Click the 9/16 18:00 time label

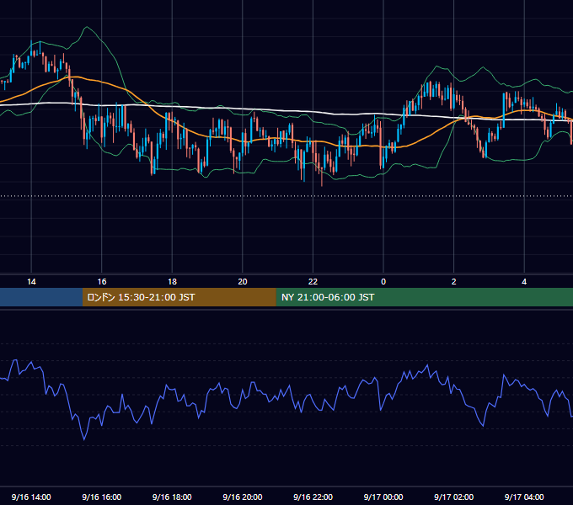coord(172,497)
